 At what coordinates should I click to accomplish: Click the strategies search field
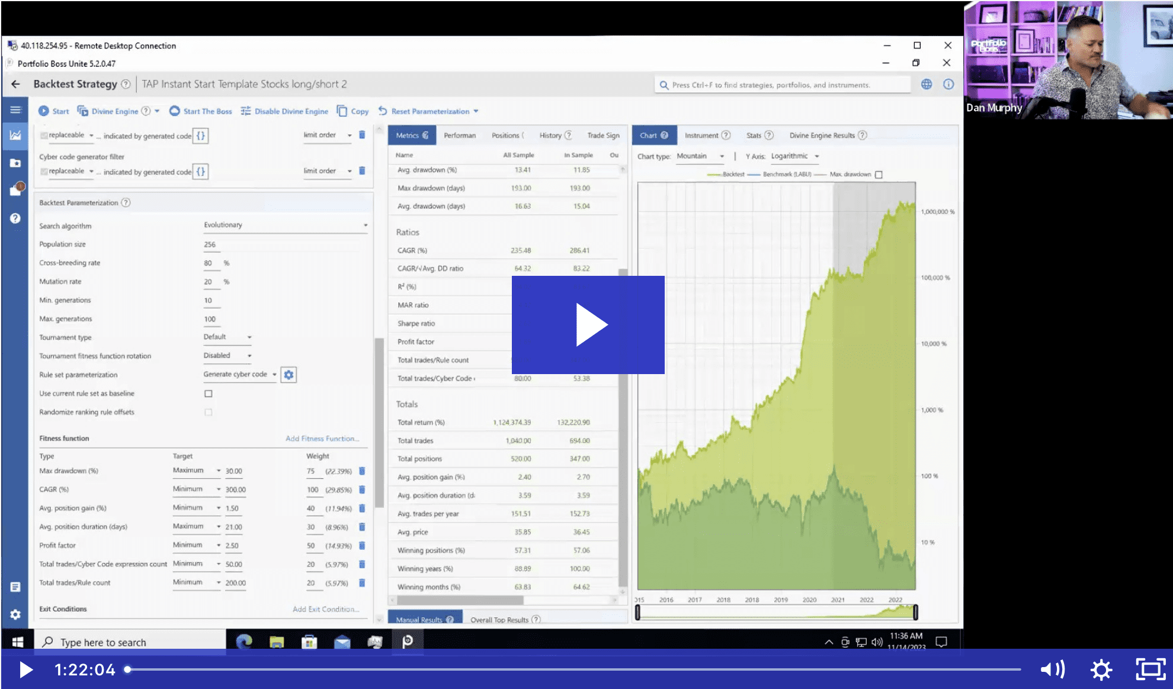coord(782,85)
